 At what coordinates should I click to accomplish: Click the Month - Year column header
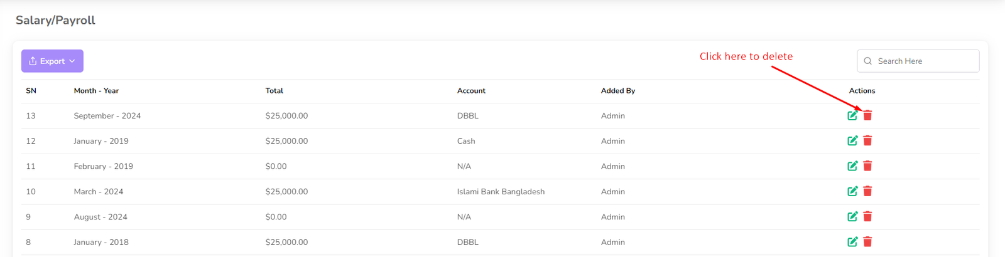coord(96,91)
